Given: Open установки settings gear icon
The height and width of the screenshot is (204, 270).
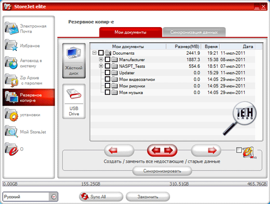Looking at the screenshot, I should coord(11,115).
